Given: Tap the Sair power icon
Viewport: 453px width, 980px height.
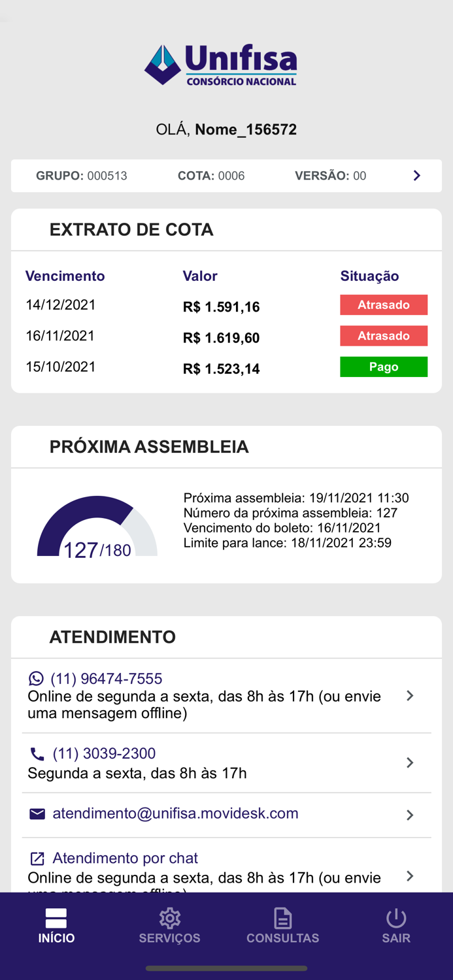Looking at the screenshot, I should pos(396,917).
